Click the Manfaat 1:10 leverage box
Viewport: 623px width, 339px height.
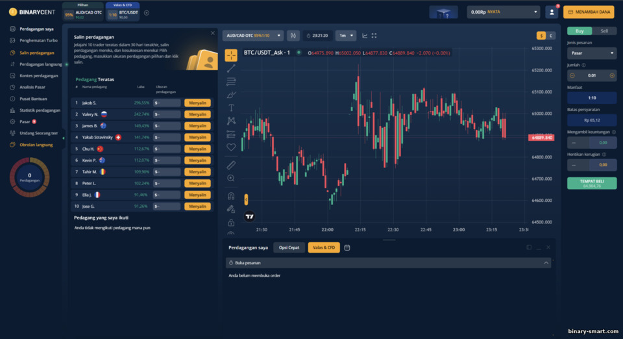[592, 98]
